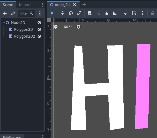This screenshot has width=157, height=138.
Task: Switch to the Import tab
Action: click(x=25, y=5)
